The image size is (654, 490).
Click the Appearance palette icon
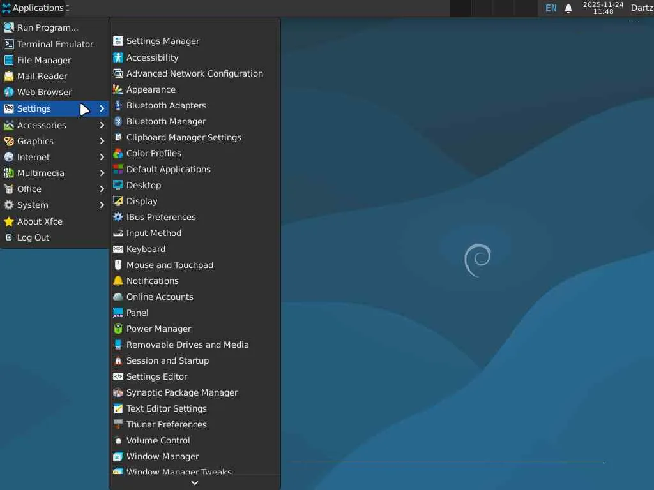(118, 89)
